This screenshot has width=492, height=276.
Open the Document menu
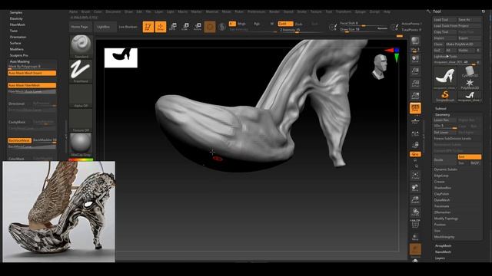point(113,12)
